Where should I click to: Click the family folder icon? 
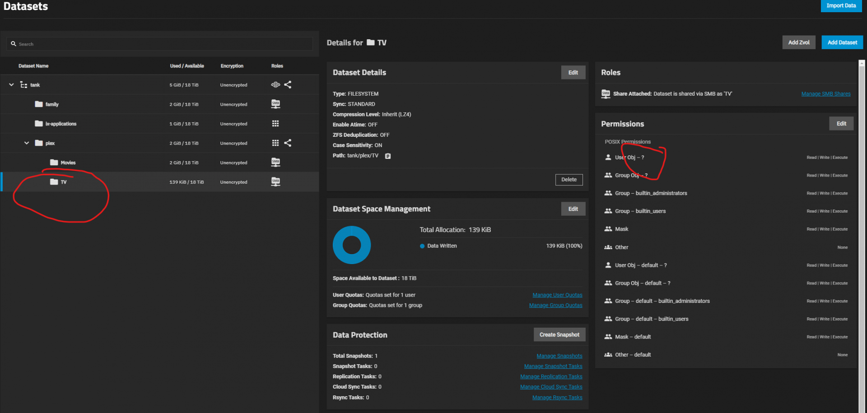point(39,104)
